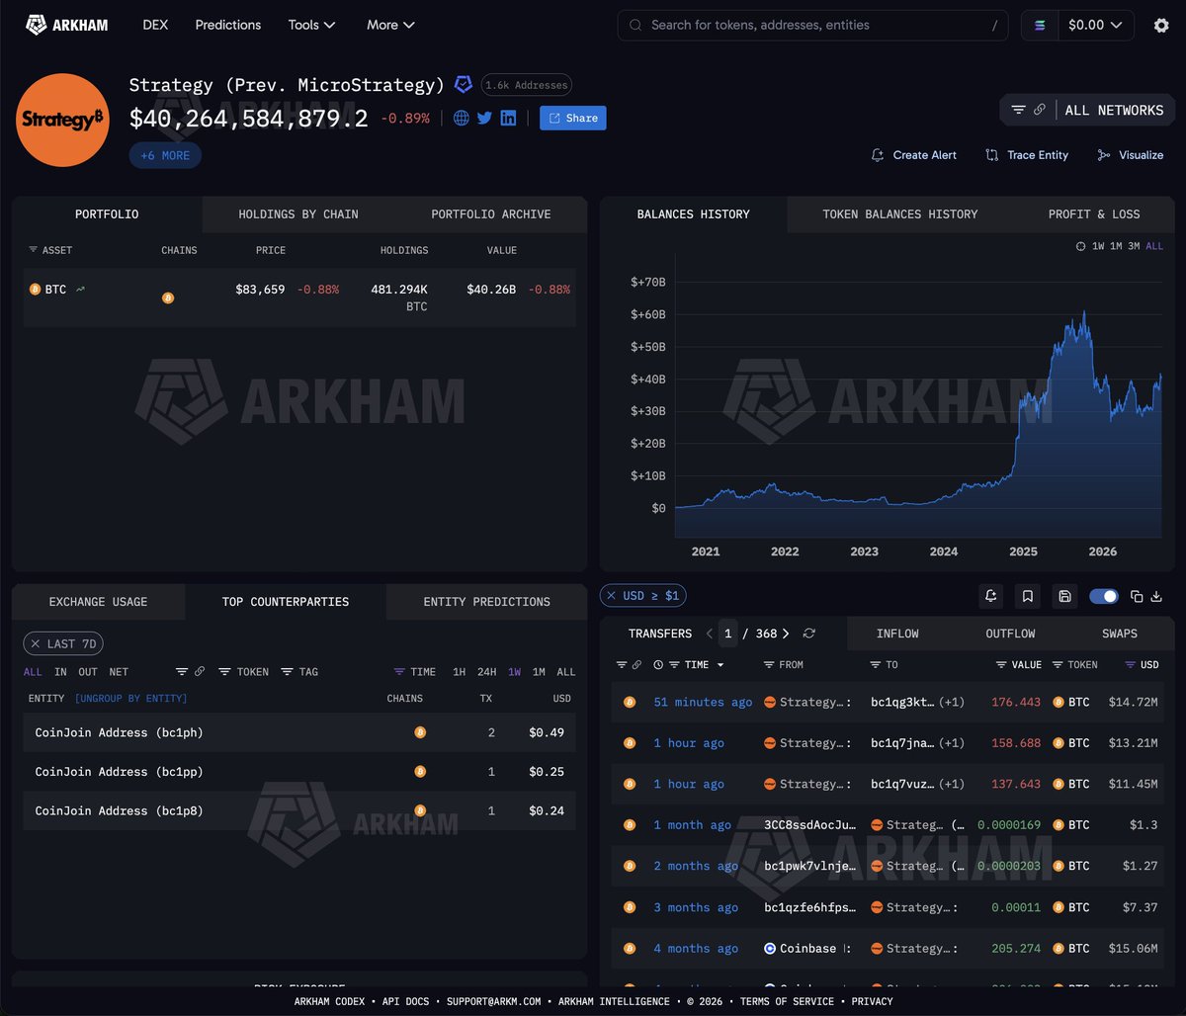Click the copy icon above transfers table
This screenshot has width=1186, height=1016.
[x=1137, y=596]
